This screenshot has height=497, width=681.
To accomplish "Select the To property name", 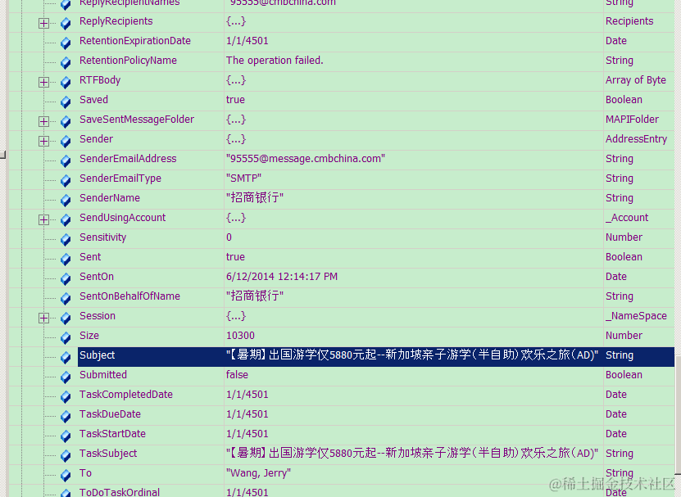I will 85,473.
